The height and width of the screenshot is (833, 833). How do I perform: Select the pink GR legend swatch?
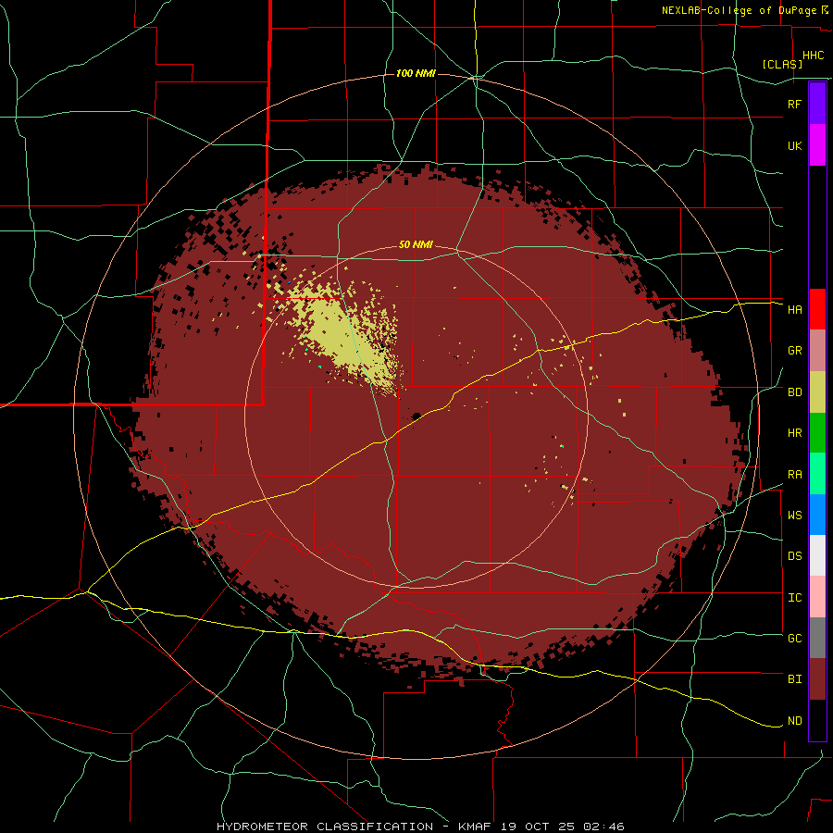(x=817, y=351)
